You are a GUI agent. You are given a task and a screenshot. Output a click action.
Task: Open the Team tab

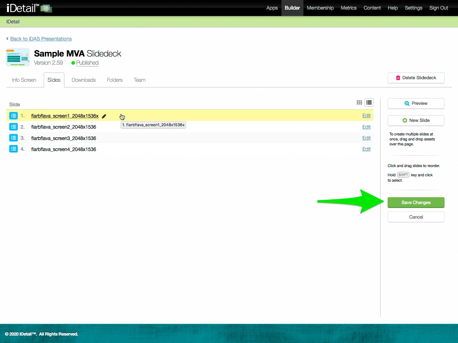click(x=140, y=80)
